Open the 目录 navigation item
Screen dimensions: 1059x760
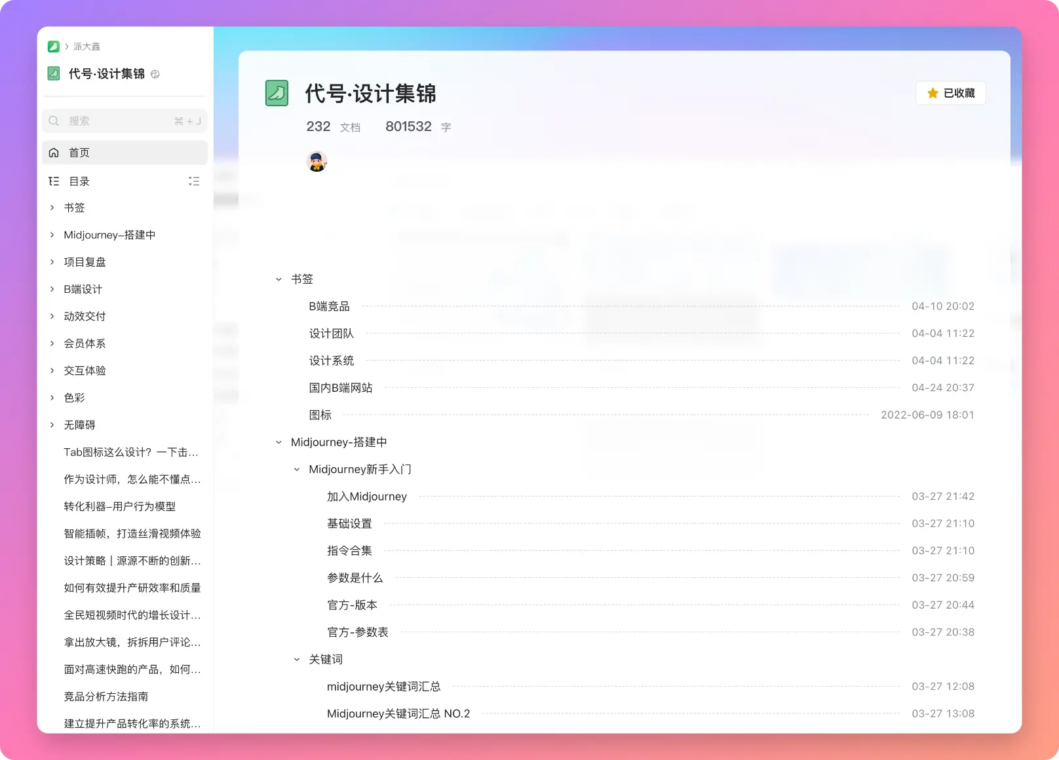click(79, 181)
